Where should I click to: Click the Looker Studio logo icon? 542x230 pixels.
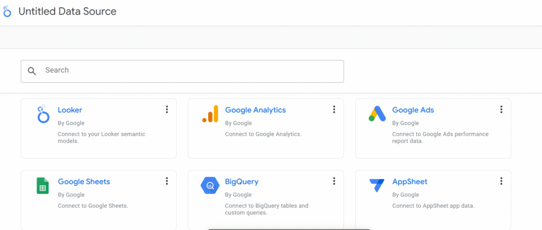pos(7,12)
